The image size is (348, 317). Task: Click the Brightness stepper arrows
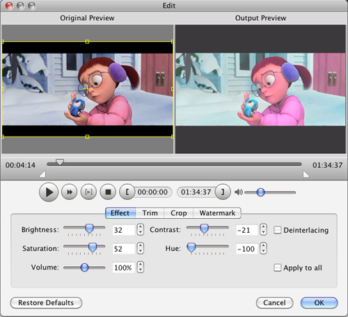pos(141,229)
